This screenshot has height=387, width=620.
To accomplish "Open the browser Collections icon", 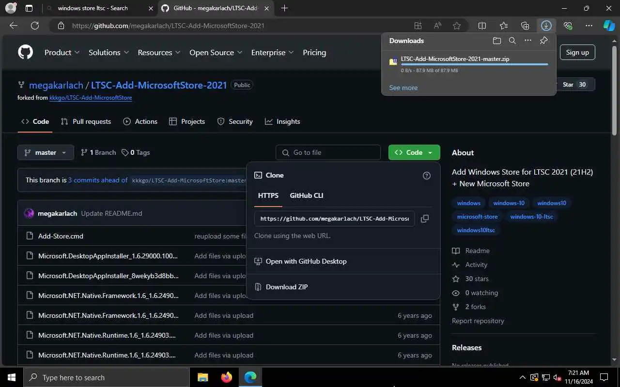I will 525,26.
